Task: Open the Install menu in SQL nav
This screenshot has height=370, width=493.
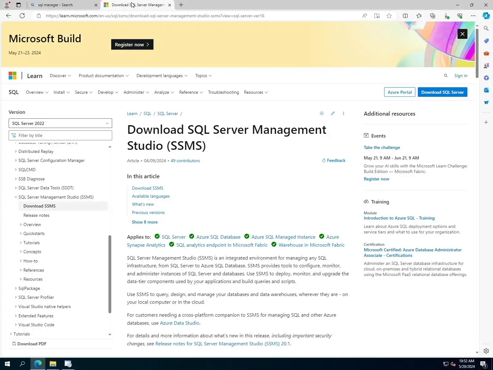Action: pos(62,92)
